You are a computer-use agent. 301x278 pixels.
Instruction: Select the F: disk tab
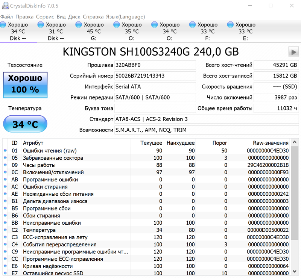click(x=208, y=32)
